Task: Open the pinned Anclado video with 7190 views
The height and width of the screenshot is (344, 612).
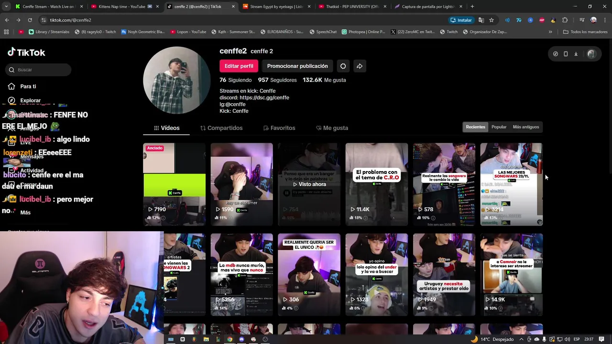Action: click(x=175, y=184)
